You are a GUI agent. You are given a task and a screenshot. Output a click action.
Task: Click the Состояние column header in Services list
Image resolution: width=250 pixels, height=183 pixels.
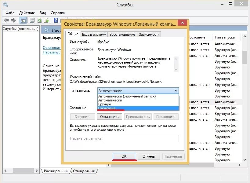[201, 37]
